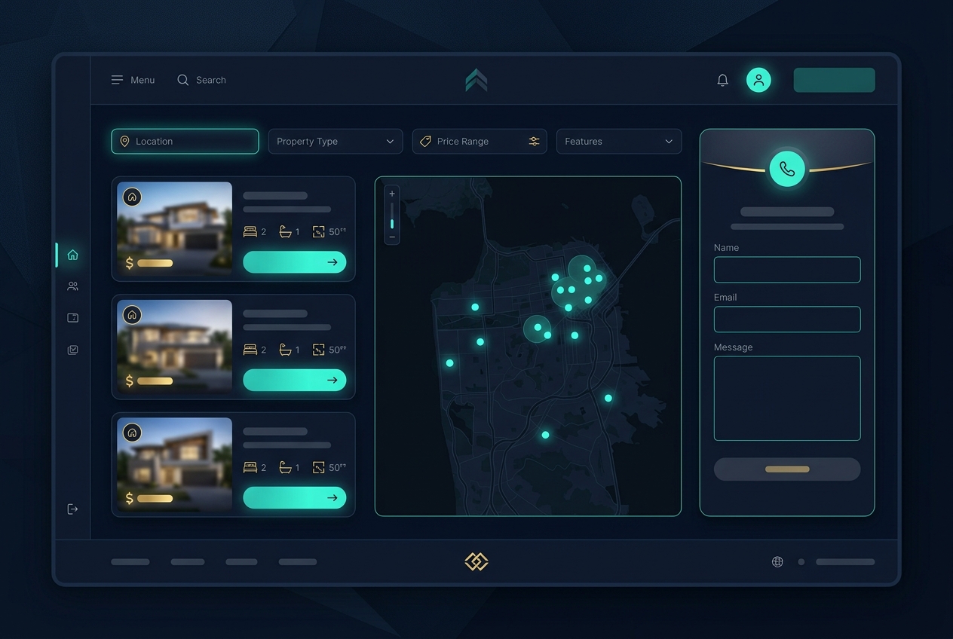The height and width of the screenshot is (639, 953).
Task: Click the location pin icon
Action: click(124, 142)
